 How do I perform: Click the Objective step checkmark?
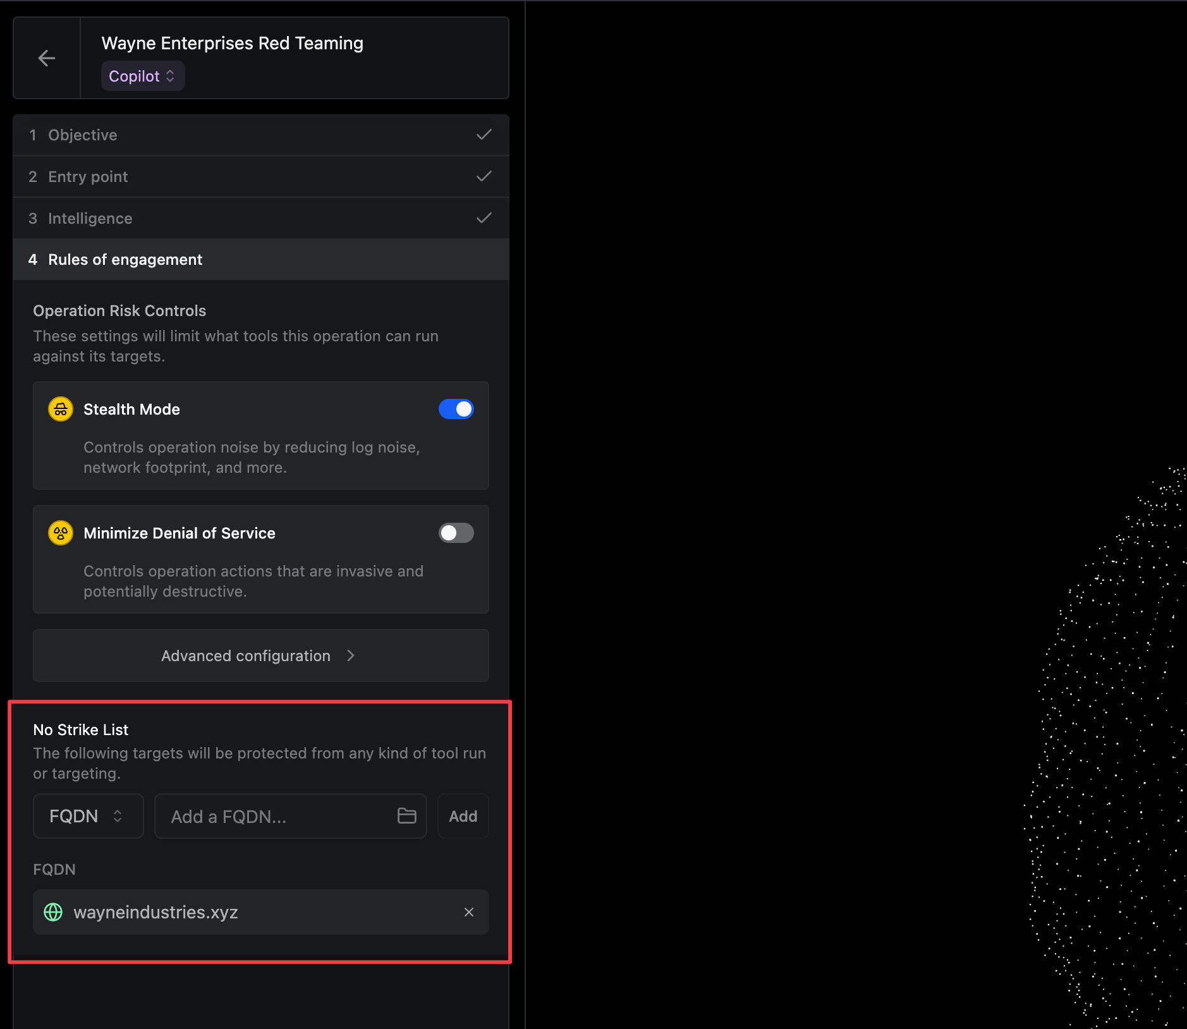pyautogui.click(x=484, y=135)
